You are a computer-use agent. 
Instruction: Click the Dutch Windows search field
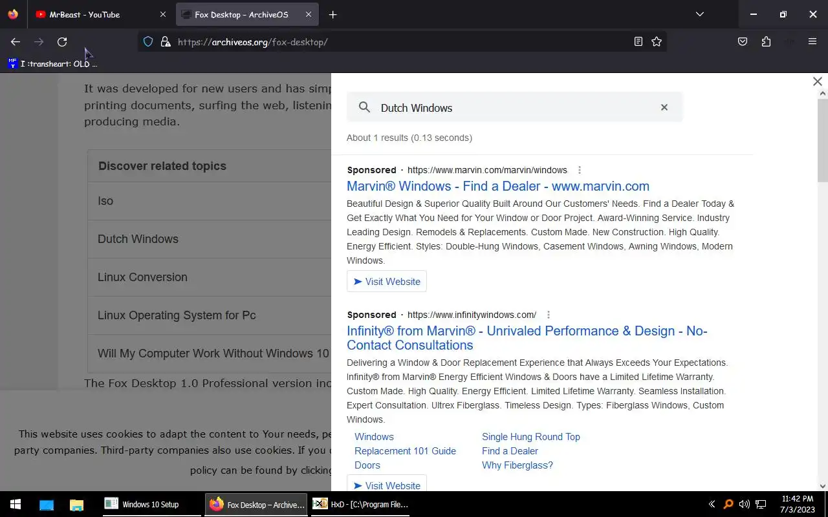point(514,107)
